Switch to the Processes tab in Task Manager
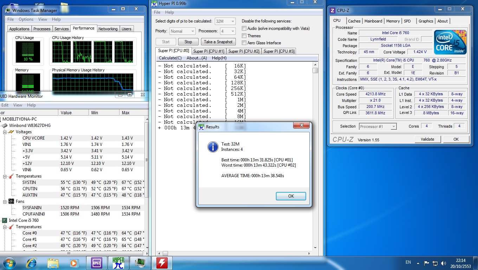Image resolution: width=478 pixels, height=270 pixels. point(42,29)
